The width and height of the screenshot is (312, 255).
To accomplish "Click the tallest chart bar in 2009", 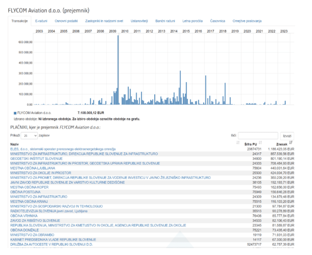I will point(118,70).
